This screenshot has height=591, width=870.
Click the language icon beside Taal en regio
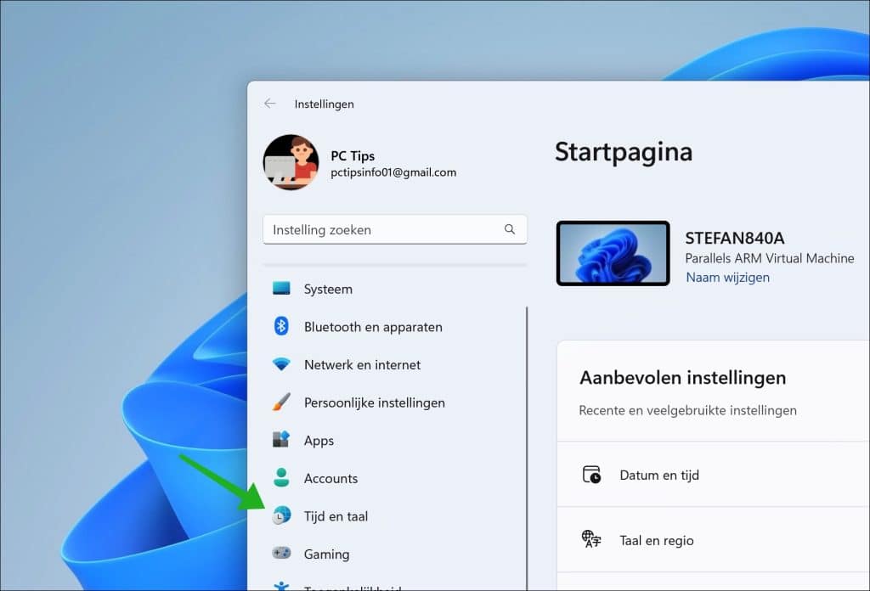click(x=591, y=539)
